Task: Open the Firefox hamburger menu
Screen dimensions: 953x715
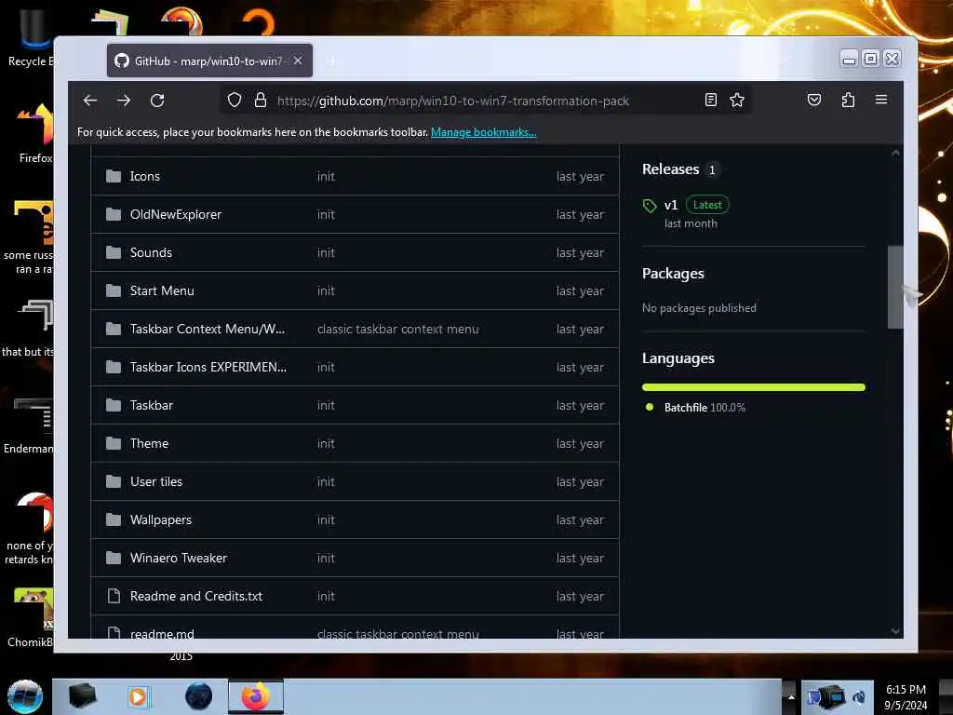Action: tap(881, 99)
